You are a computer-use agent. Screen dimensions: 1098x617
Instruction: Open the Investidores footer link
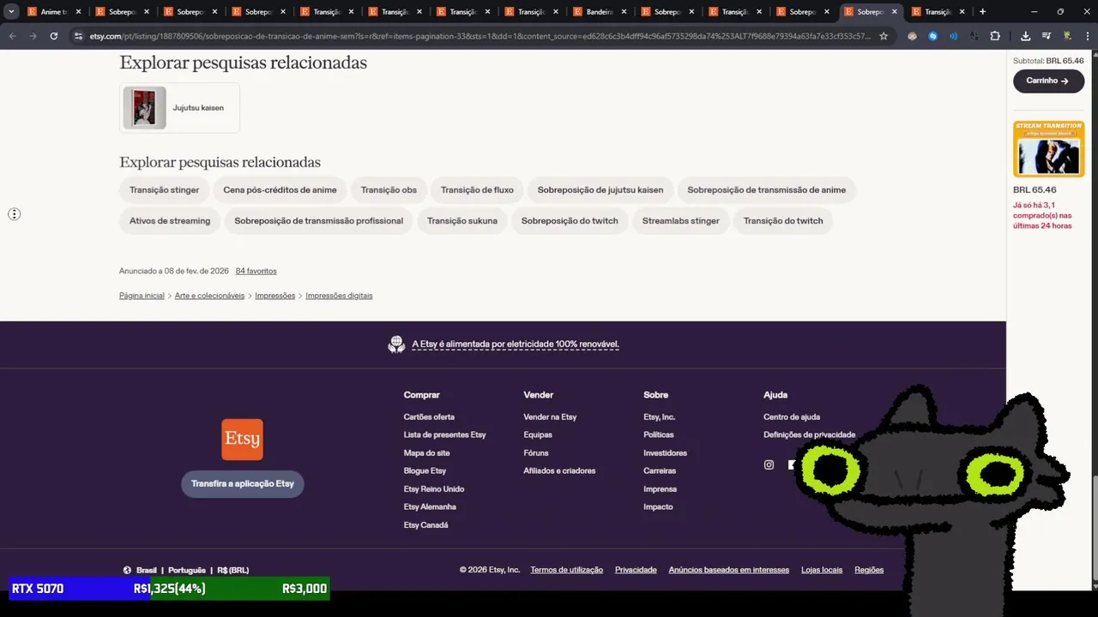point(665,453)
